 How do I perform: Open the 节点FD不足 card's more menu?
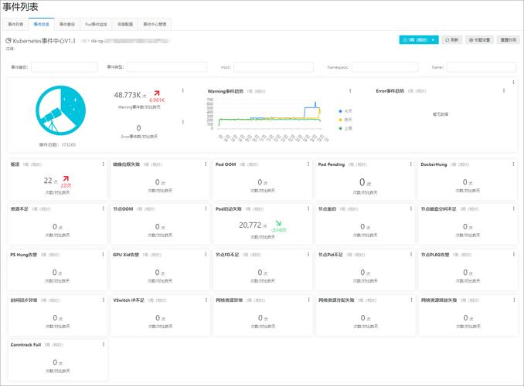coord(308,255)
